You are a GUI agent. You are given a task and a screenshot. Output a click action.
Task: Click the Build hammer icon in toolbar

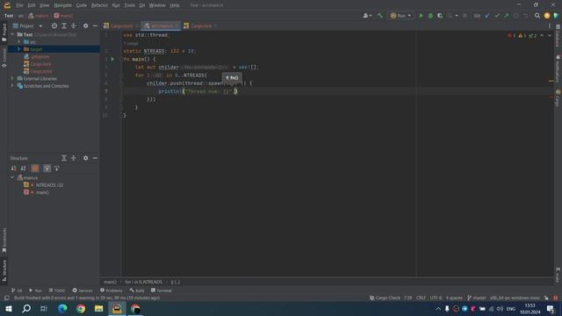380,16
